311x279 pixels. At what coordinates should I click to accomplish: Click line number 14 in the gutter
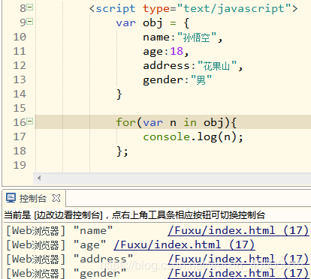[x=20, y=94]
